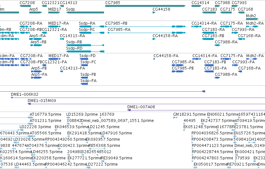Click the MED17-RA transcript label
Screen dimensions: 265x169
pyautogui.click(x=59, y=23)
